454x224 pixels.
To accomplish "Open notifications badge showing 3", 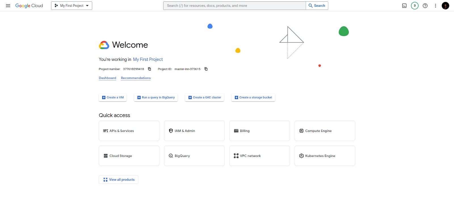I will click(x=415, y=6).
